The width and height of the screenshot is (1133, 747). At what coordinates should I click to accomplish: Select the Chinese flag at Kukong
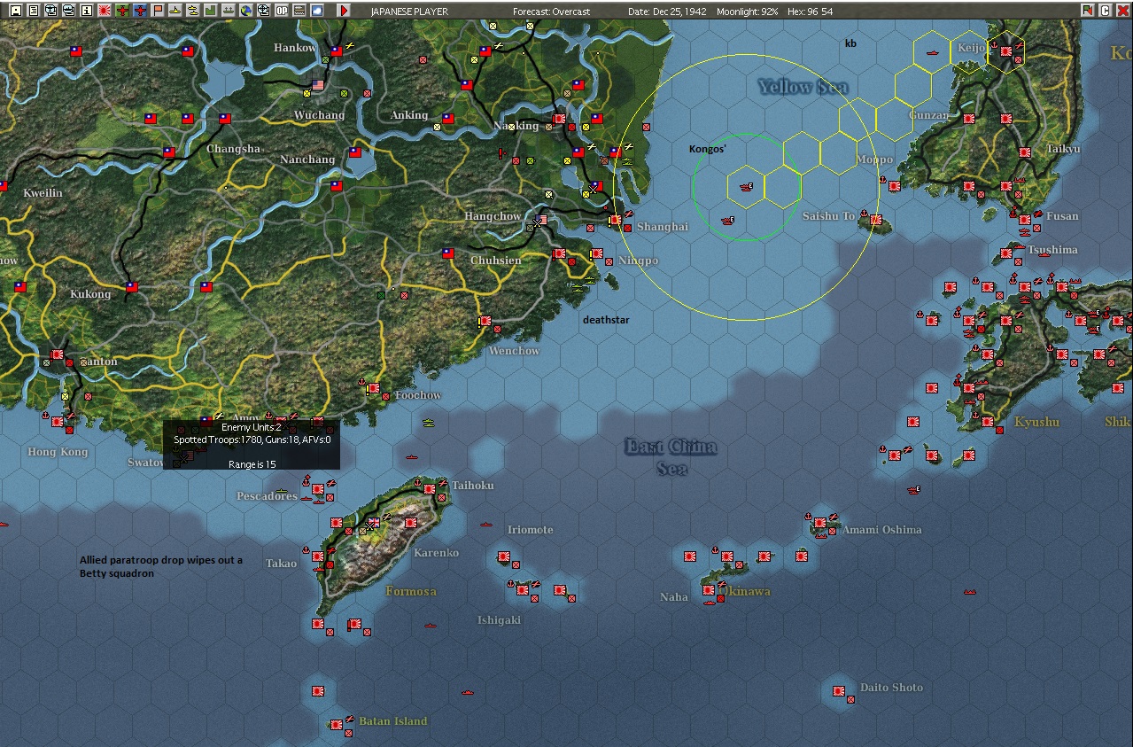(x=131, y=287)
